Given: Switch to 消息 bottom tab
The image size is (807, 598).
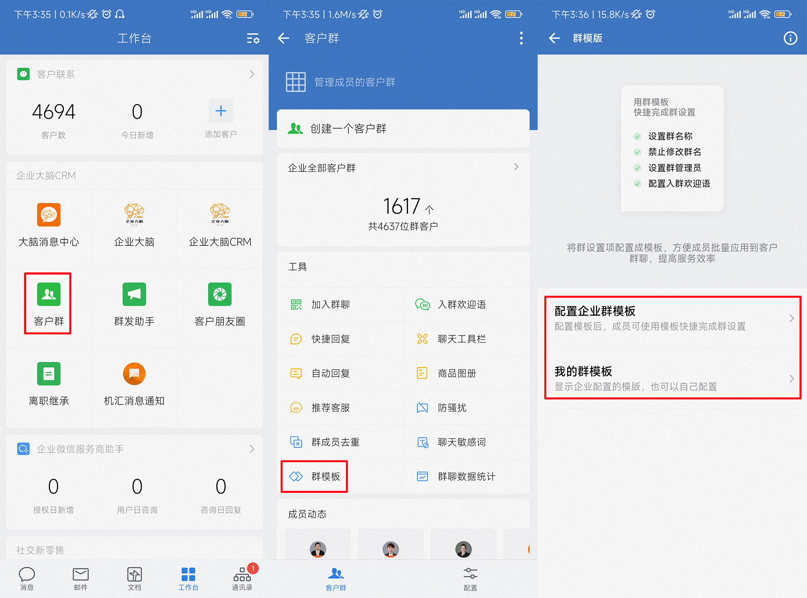Looking at the screenshot, I should pos(27,579).
